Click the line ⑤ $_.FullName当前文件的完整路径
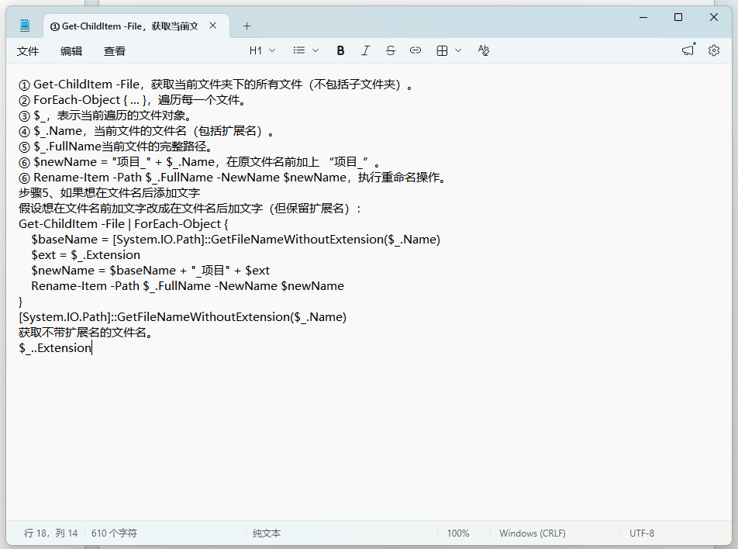 [116, 147]
